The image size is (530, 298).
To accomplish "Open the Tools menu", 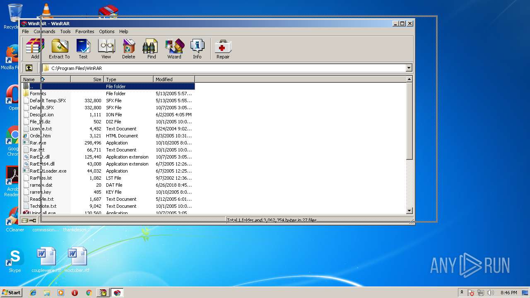I will coord(65,31).
